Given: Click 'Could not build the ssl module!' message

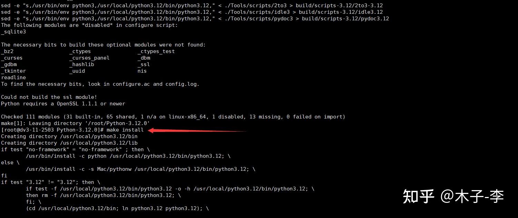Looking at the screenshot, I should click(x=49, y=97).
